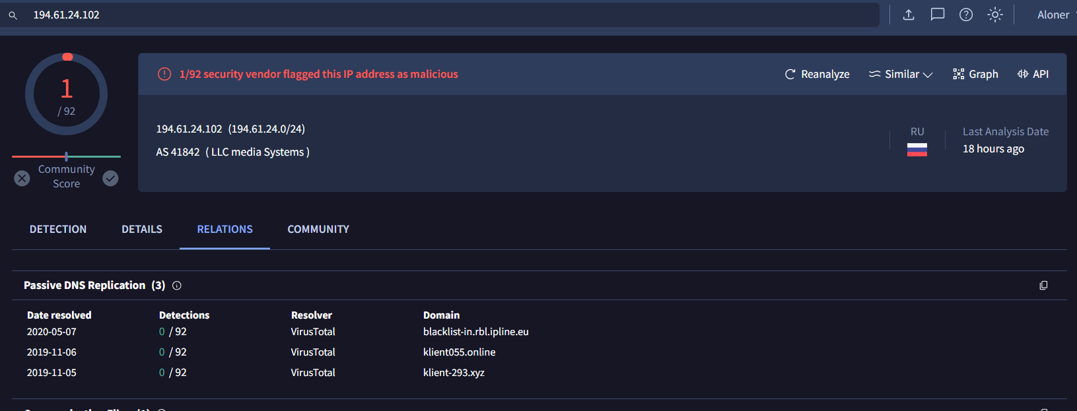The image size is (1077, 411).
Task: Click the Reanalyze button
Action: [x=817, y=74]
